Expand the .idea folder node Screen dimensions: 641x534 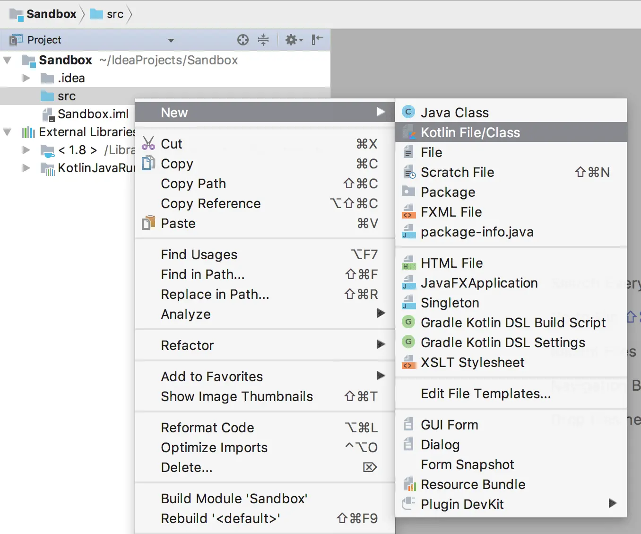click(x=26, y=78)
